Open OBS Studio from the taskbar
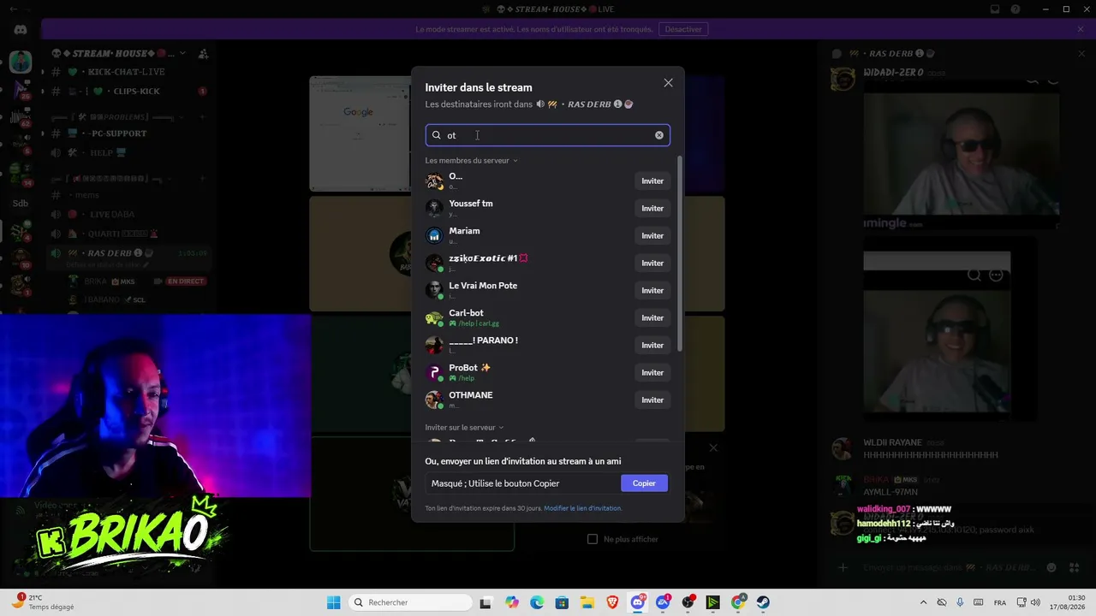The image size is (1096, 616). [688, 602]
